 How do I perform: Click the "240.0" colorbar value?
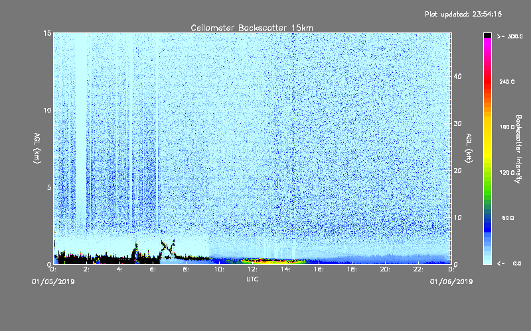[x=507, y=81]
